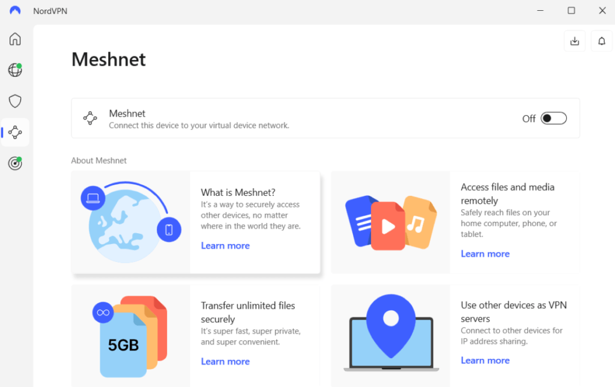The height and width of the screenshot is (387, 615).
Task: Open the notifications bell
Action: pyautogui.click(x=602, y=41)
